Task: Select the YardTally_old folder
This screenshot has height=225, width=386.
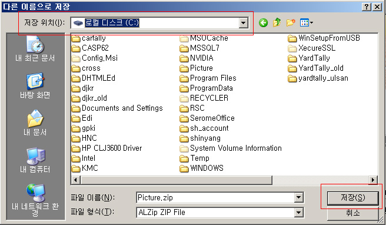Action: click(x=315, y=68)
